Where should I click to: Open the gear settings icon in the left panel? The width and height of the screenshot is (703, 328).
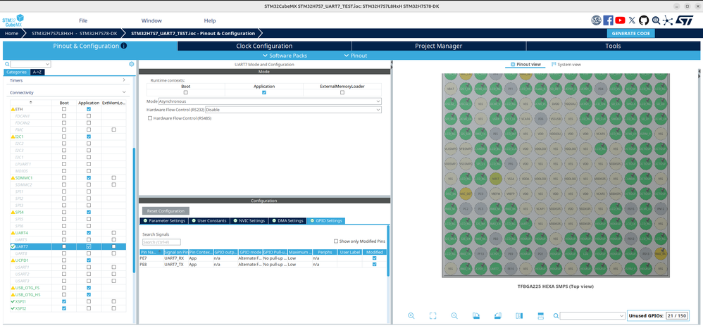131,64
